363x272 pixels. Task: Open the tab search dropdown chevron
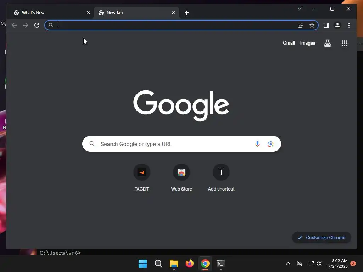299,9
